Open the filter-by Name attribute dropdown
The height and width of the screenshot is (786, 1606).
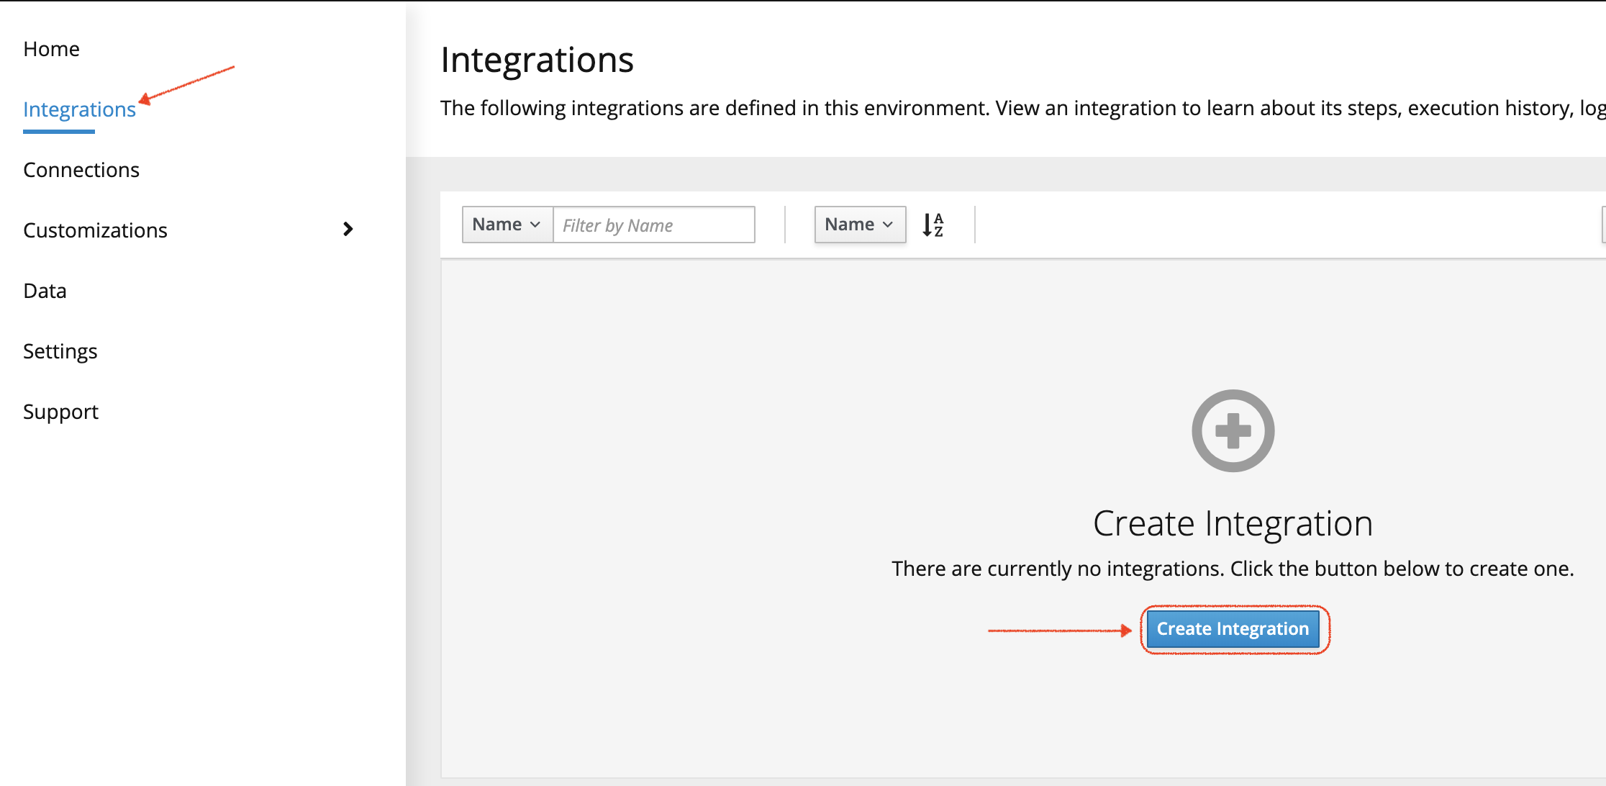coord(507,225)
